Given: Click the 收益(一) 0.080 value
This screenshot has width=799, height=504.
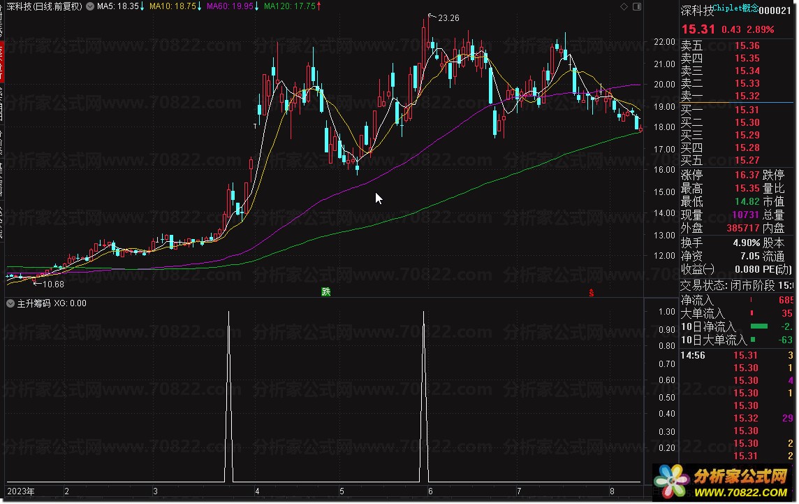Looking at the screenshot, I should point(747,269).
